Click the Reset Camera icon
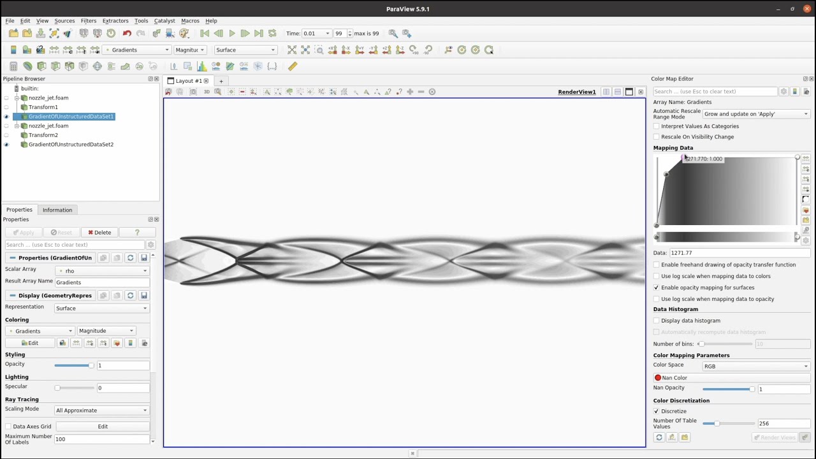816x459 pixels. [292, 50]
